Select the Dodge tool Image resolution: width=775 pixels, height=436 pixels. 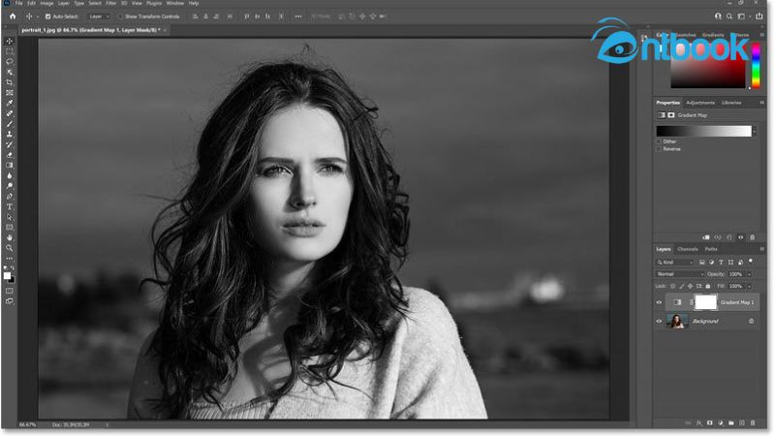tap(10, 186)
